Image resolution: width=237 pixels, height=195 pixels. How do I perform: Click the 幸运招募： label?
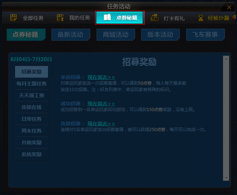(72, 77)
